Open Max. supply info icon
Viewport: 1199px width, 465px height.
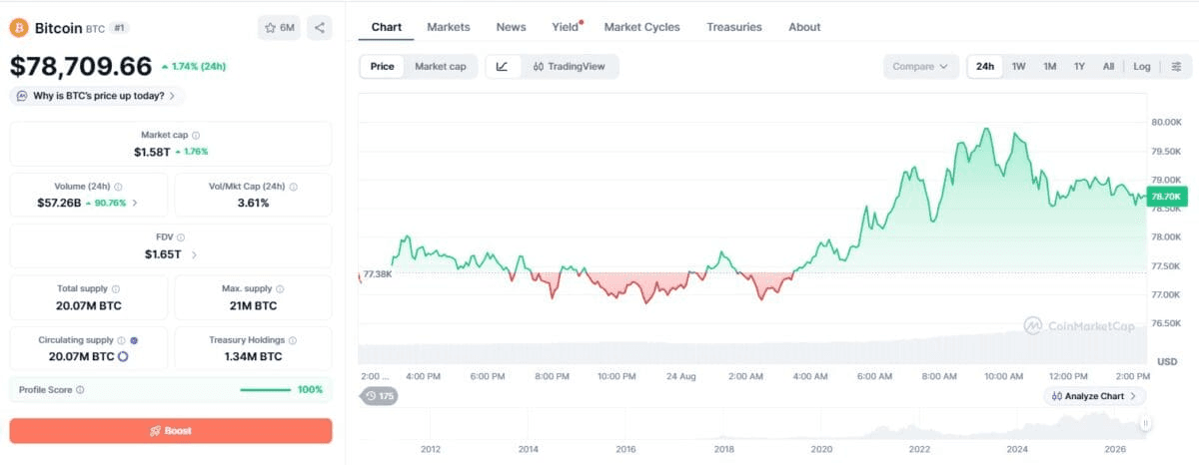(x=281, y=288)
